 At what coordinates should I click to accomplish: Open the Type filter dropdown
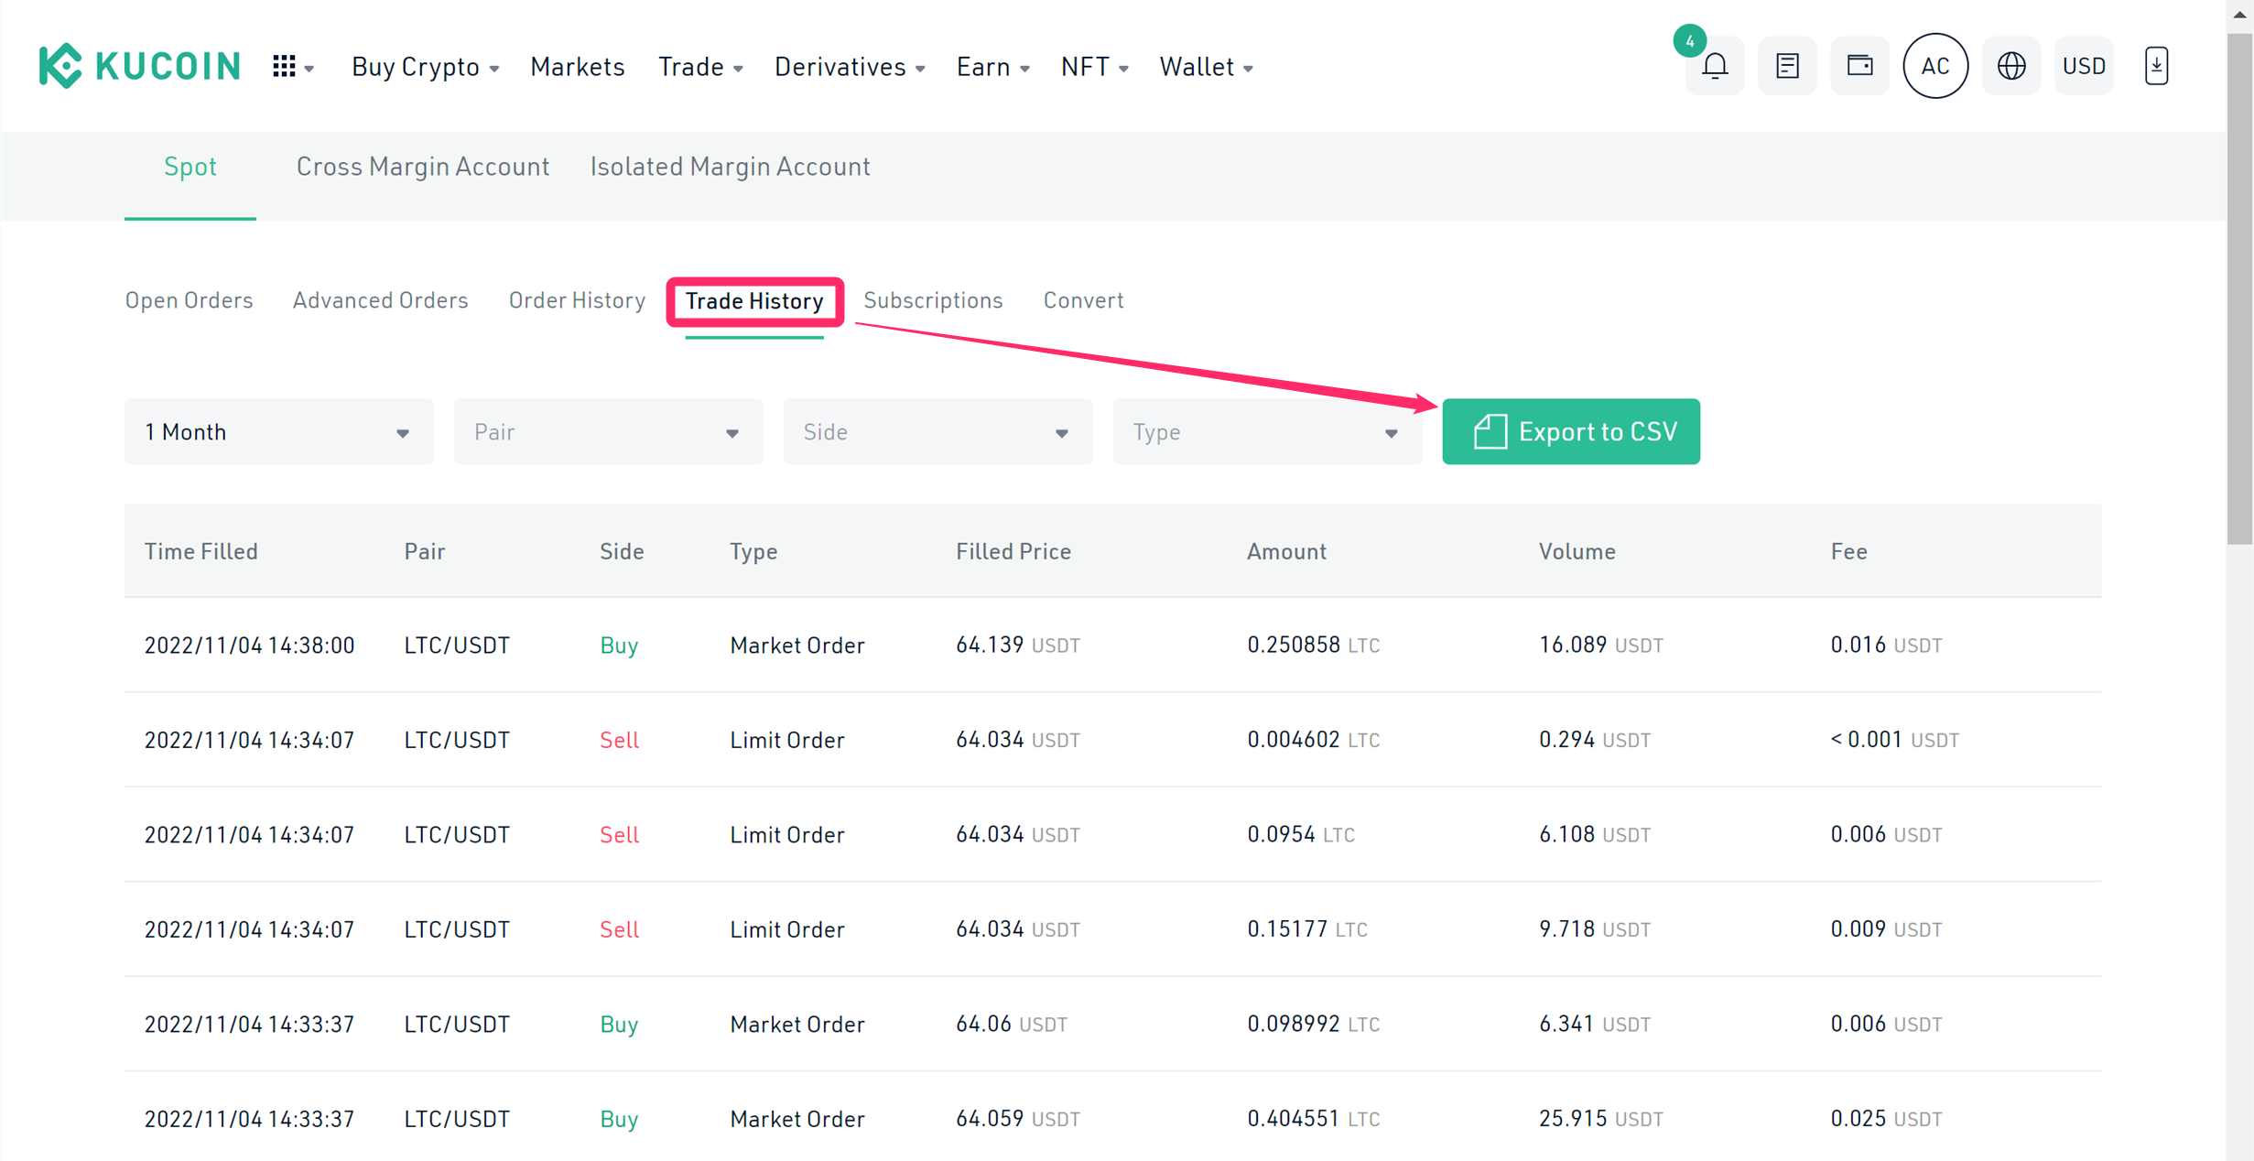coord(1267,431)
